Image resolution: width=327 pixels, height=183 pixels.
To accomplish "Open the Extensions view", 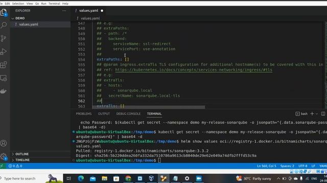I will [4, 65].
